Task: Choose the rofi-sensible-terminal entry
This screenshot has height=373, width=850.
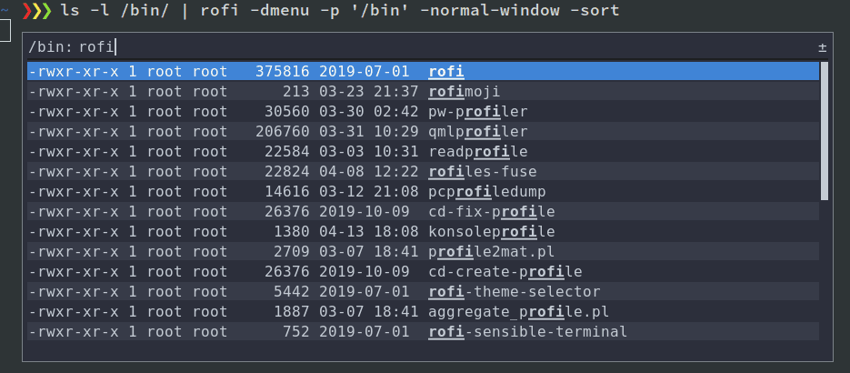Action: point(423,331)
